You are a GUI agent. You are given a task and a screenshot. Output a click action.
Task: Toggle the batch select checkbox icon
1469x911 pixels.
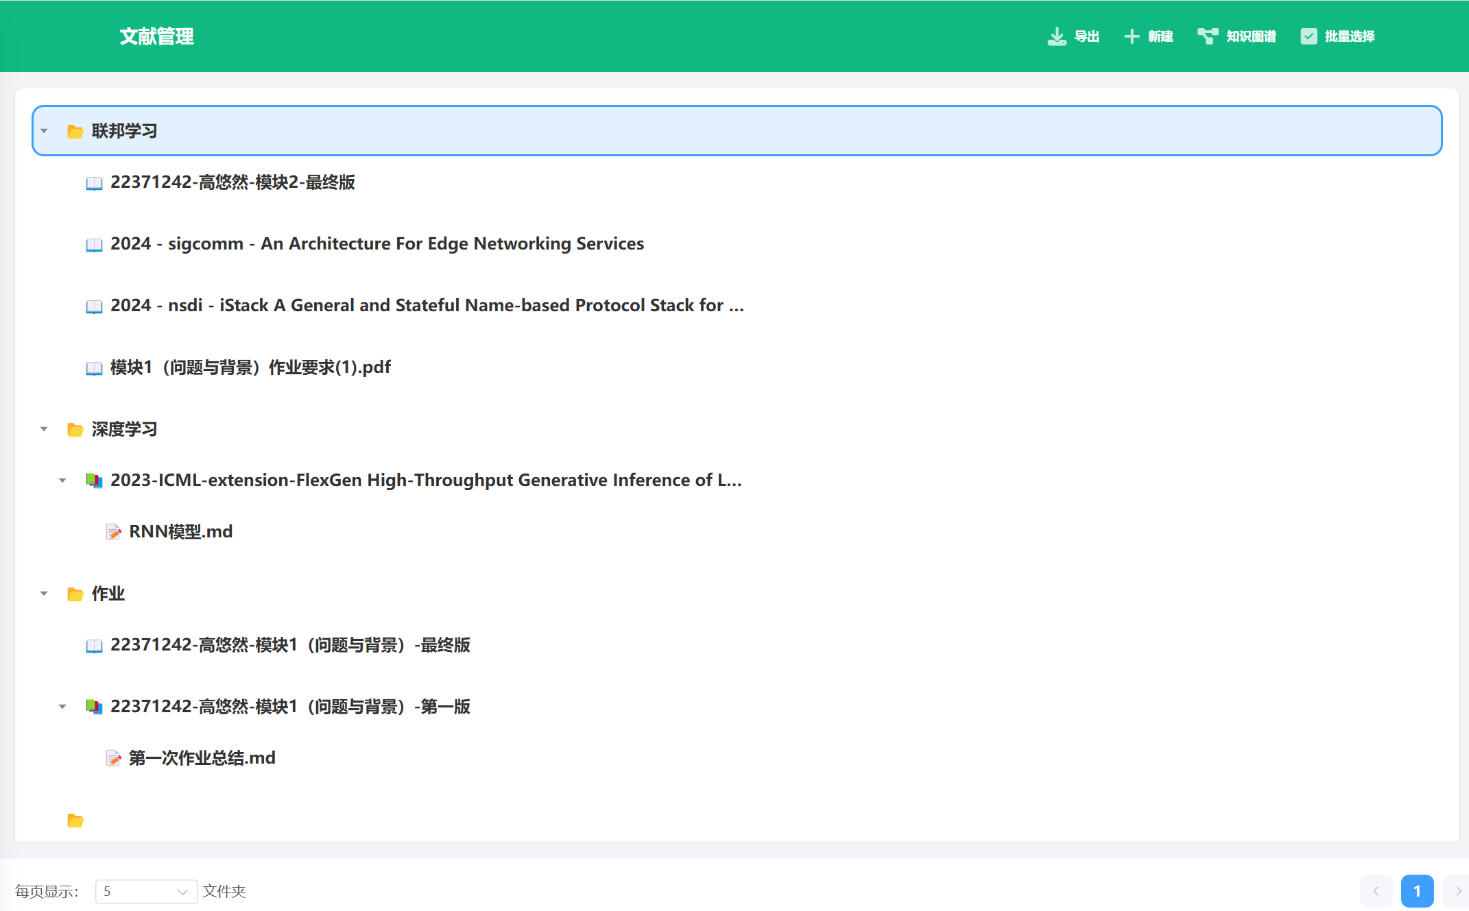click(1309, 36)
